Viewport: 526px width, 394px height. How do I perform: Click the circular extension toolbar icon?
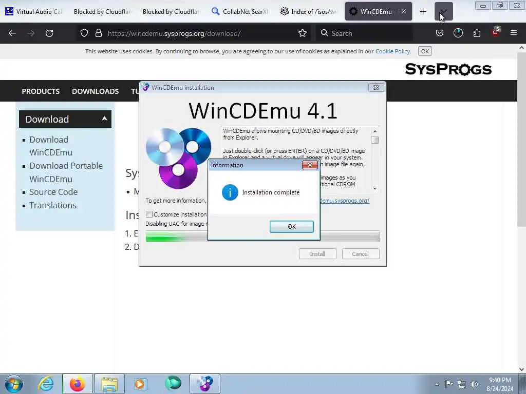click(458, 33)
